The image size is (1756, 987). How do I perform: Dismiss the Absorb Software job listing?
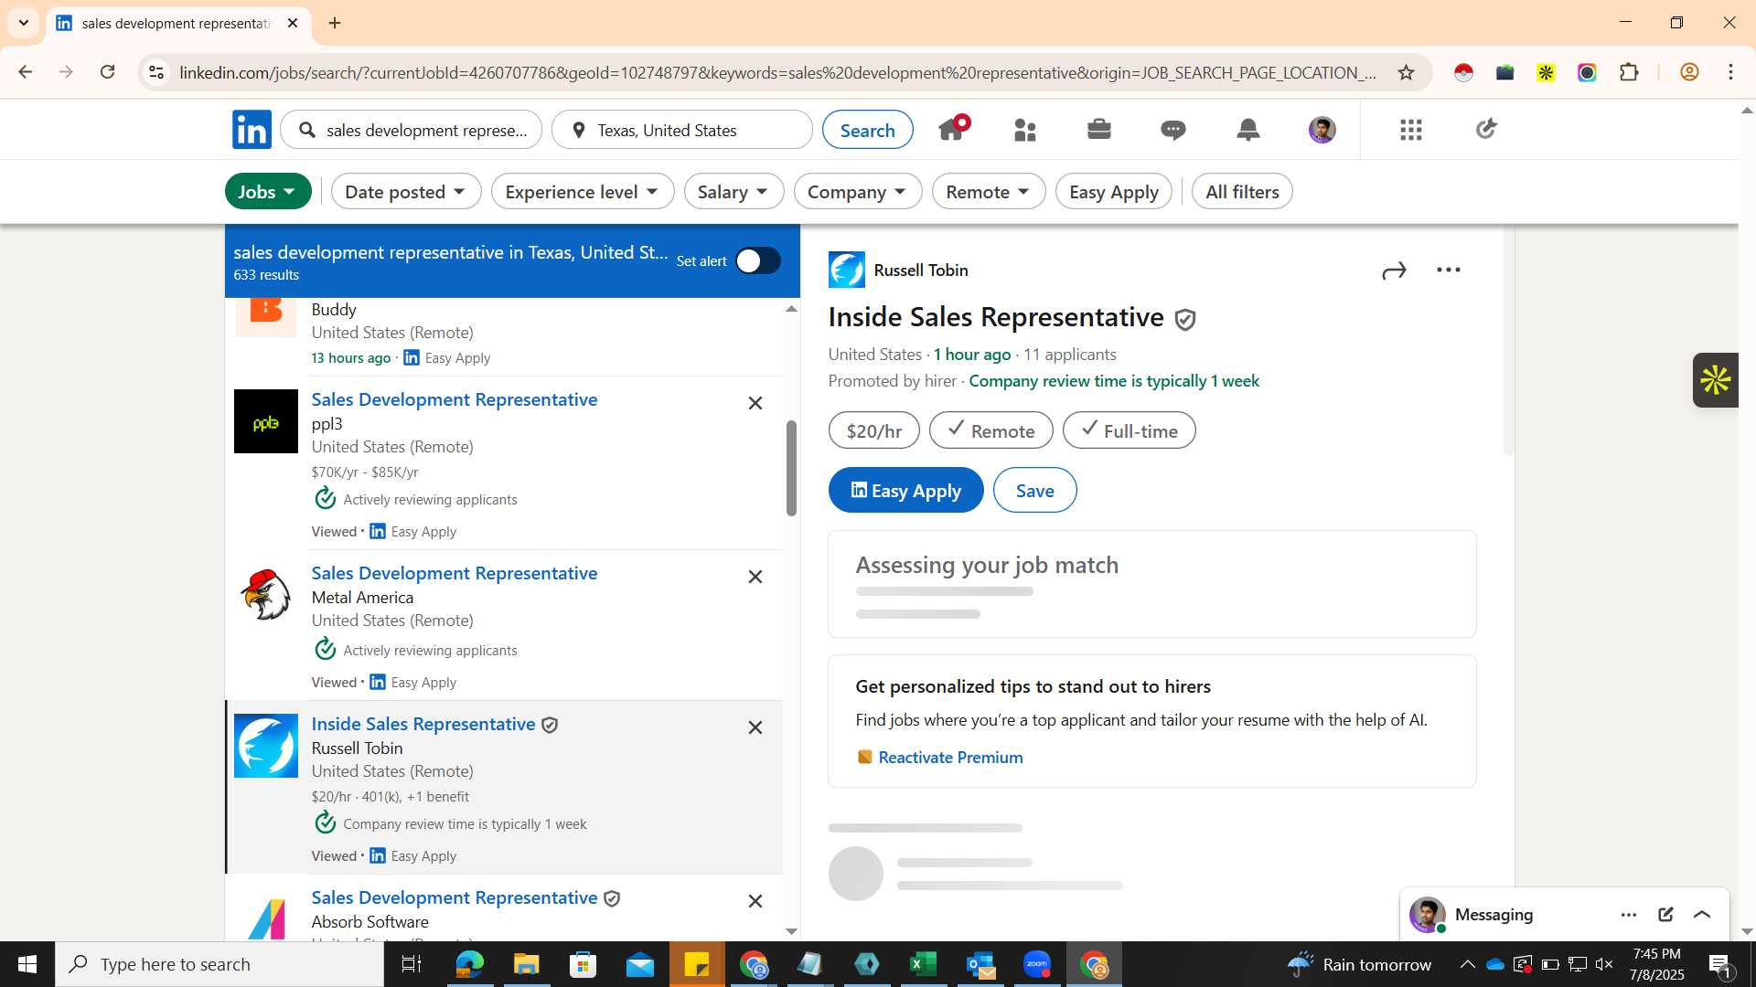pos(755,901)
